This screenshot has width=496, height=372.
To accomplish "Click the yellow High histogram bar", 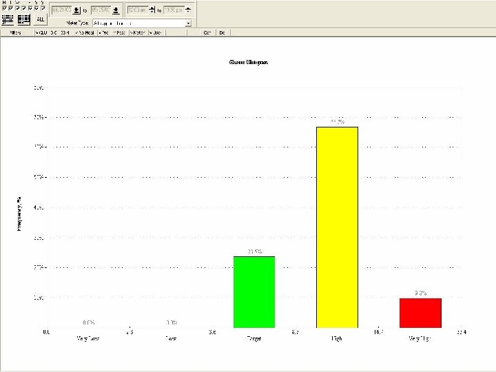I will coord(337,227).
